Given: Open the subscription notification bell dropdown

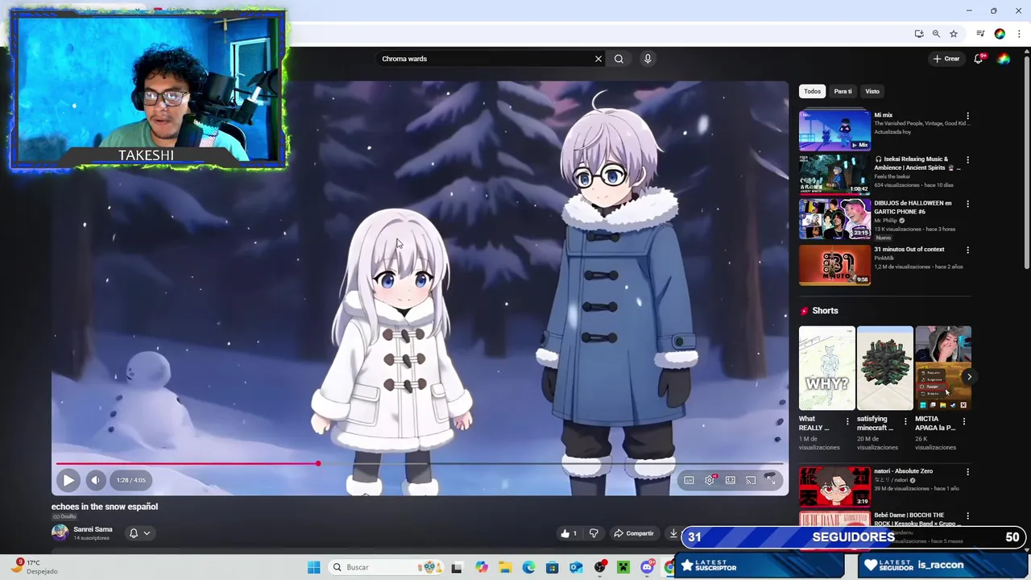Looking at the screenshot, I should click(x=139, y=533).
